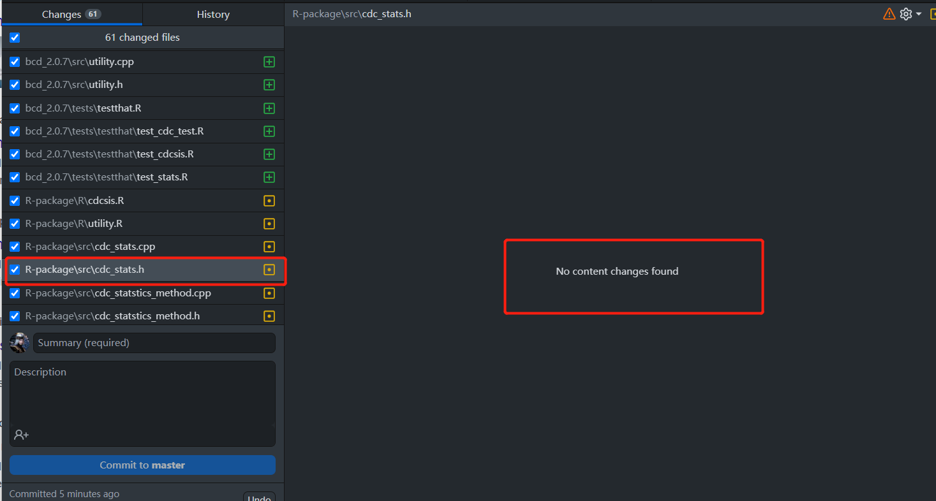Image resolution: width=936 pixels, height=501 pixels.
Task: Open diff settings gear dropdown
Action: coord(910,13)
